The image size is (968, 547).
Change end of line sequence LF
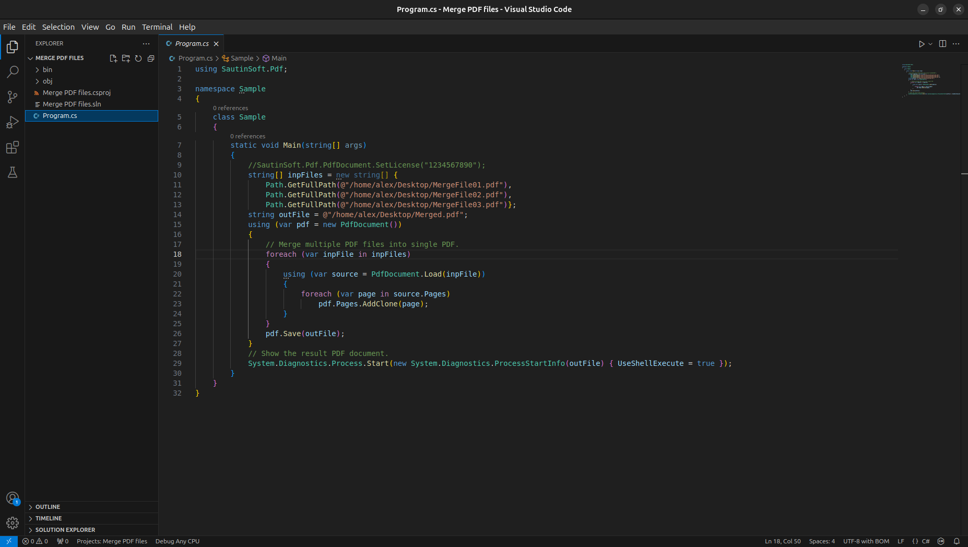point(901,541)
